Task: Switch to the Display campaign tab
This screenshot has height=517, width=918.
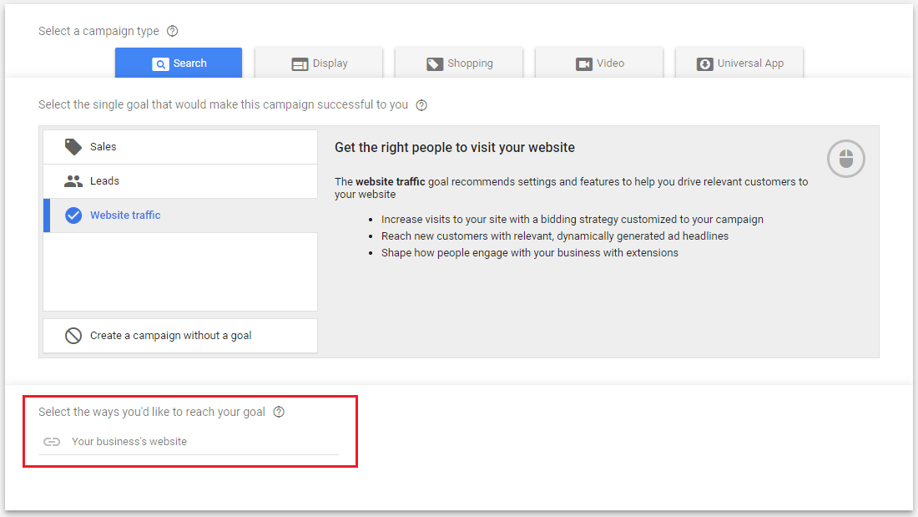Action: pyautogui.click(x=319, y=63)
